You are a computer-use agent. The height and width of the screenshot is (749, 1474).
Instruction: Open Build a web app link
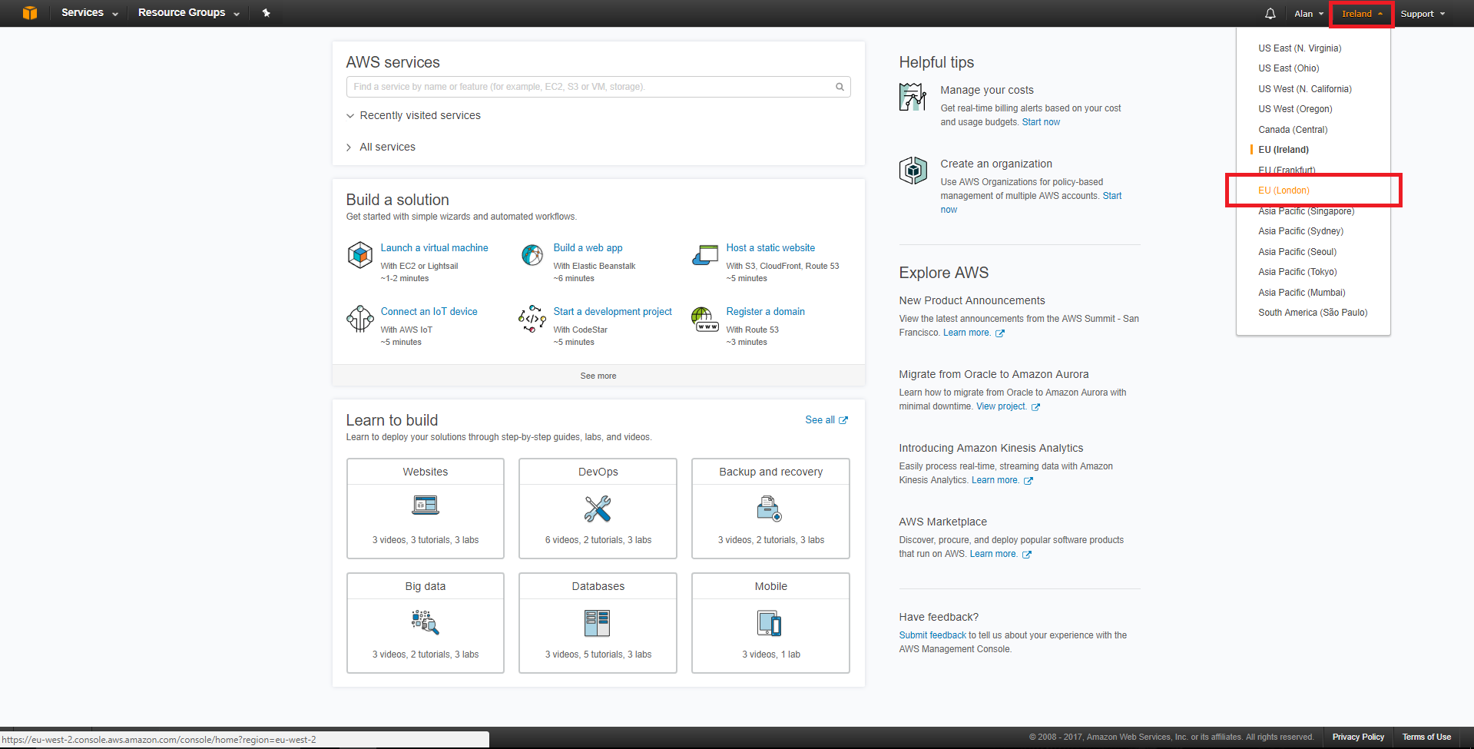(x=588, y=248)
